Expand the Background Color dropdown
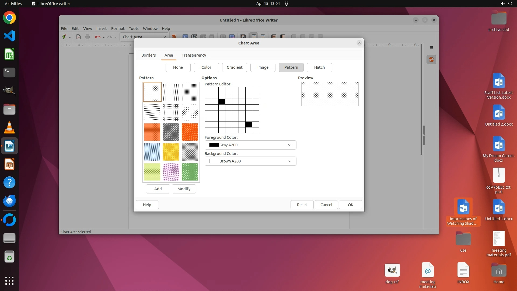This screenshot has height=291, width=517. coord(290,161)
